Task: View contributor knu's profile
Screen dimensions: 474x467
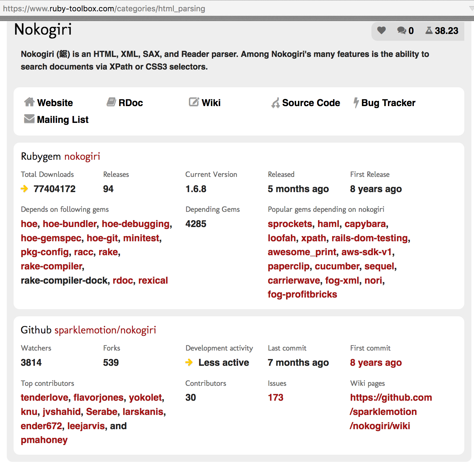Action: (29, 412)
